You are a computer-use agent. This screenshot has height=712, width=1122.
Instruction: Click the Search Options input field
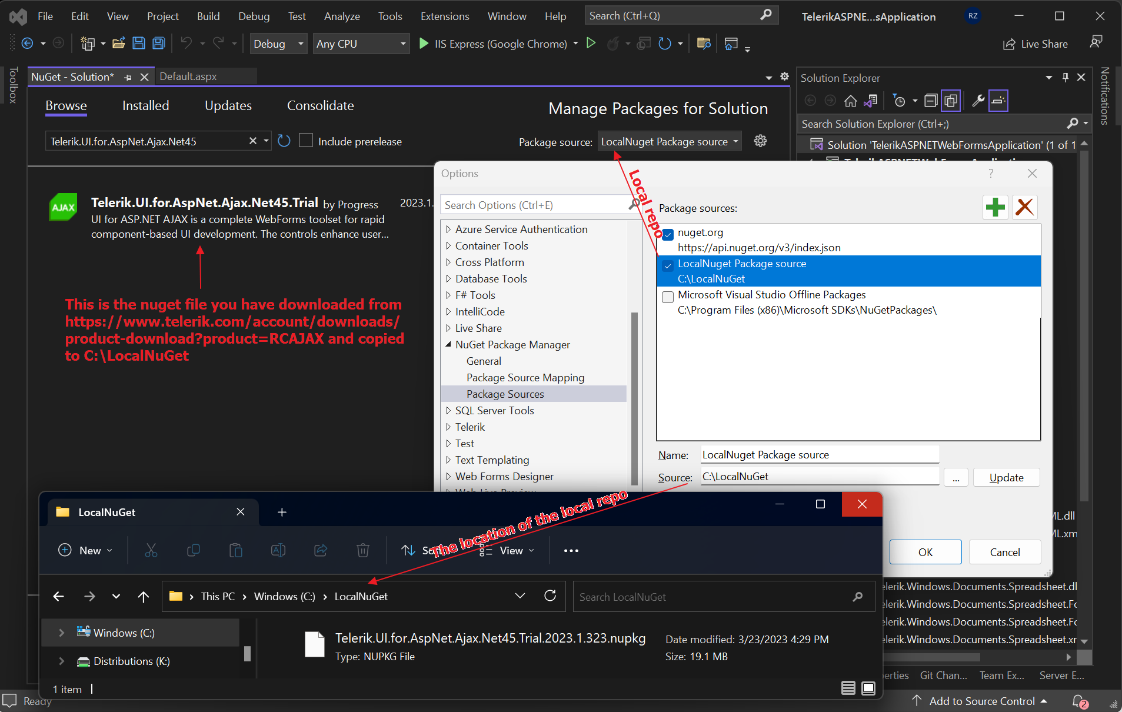pyautogui.click(x=534, y=205)
